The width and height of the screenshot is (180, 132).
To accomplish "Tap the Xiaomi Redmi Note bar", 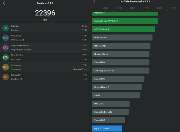I will 110,112.
